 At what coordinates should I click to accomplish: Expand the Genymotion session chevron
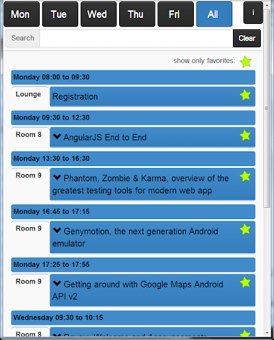57,230
